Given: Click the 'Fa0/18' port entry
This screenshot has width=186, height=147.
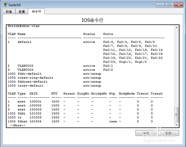Looking at the screenshot, I should point(157,54).
